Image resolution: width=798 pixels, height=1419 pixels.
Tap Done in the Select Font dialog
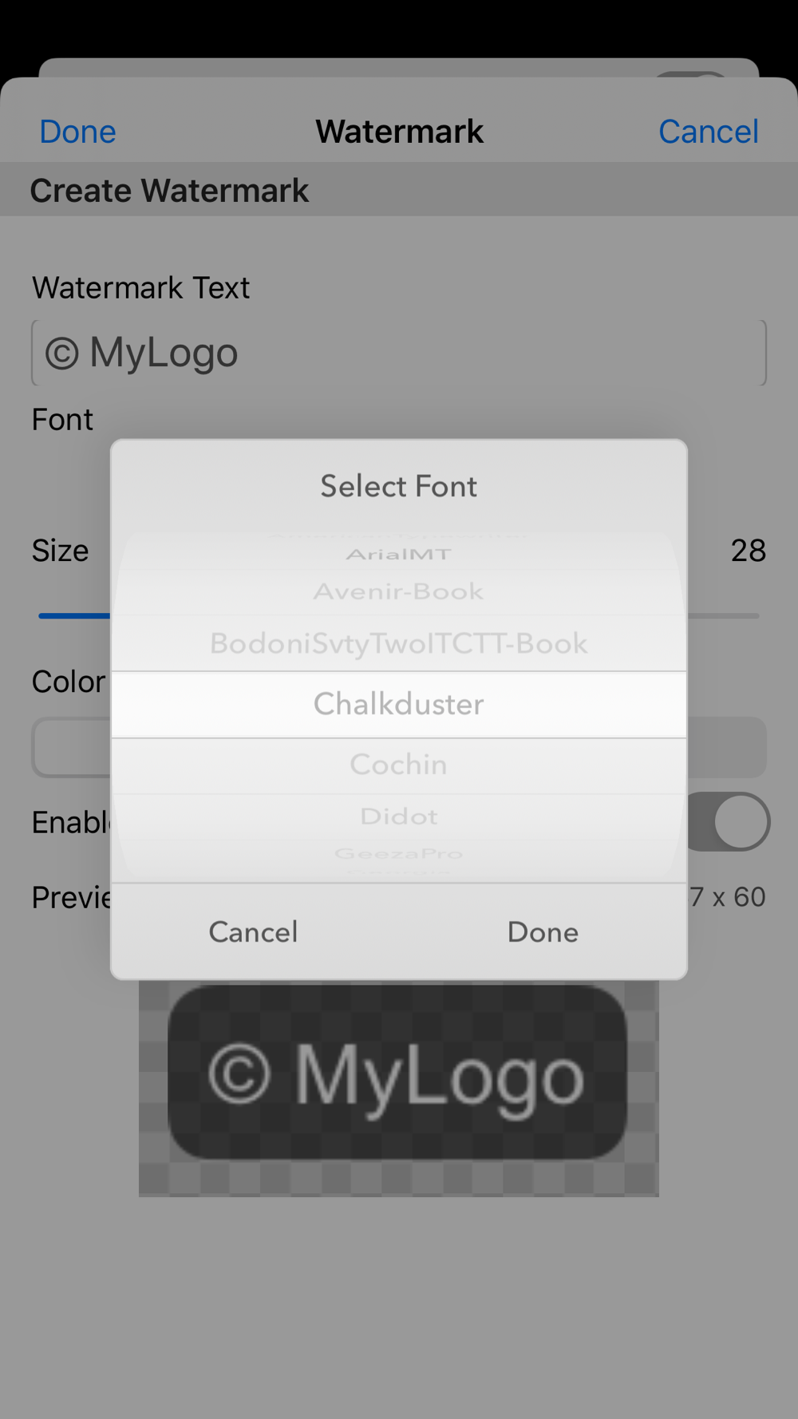click(543, 932)
